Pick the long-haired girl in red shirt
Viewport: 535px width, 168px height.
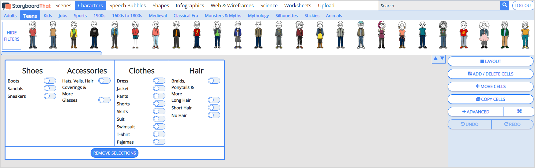coord(33,35)
